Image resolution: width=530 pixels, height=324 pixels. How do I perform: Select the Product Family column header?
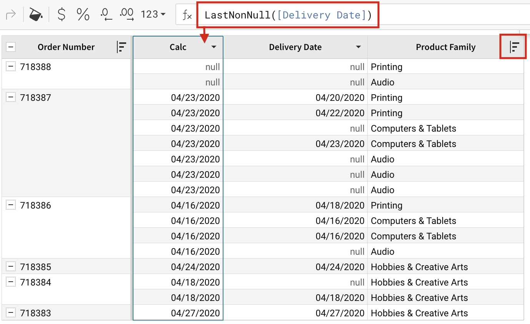coord(445,47)
